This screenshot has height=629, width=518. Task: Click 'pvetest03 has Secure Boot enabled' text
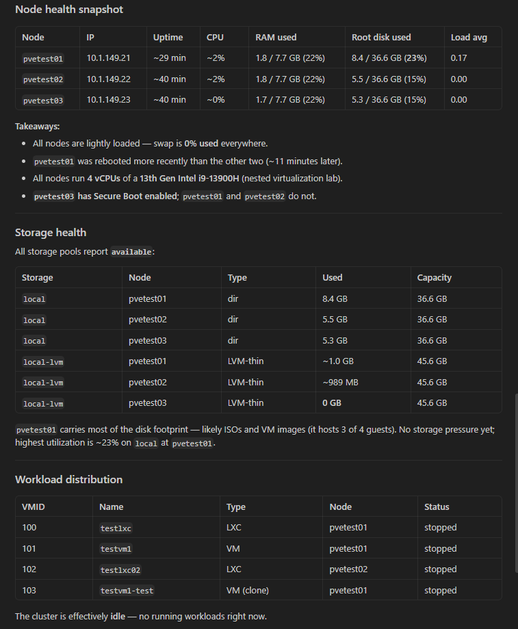click(105, 196)
